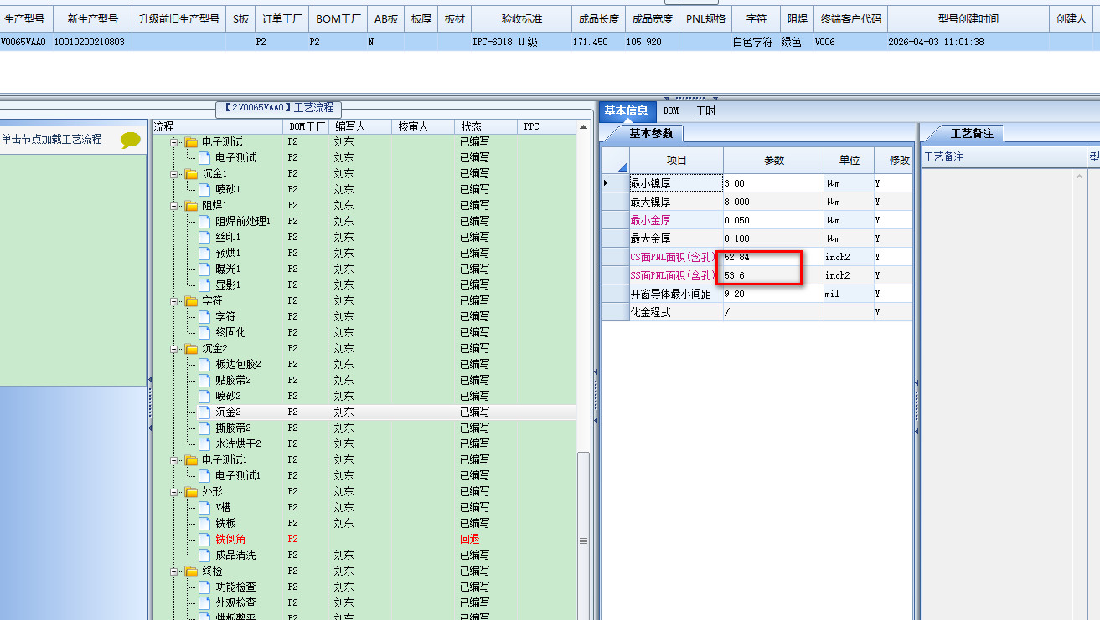
Task: Click the yellow speech bubble icon
Action: 131,140
